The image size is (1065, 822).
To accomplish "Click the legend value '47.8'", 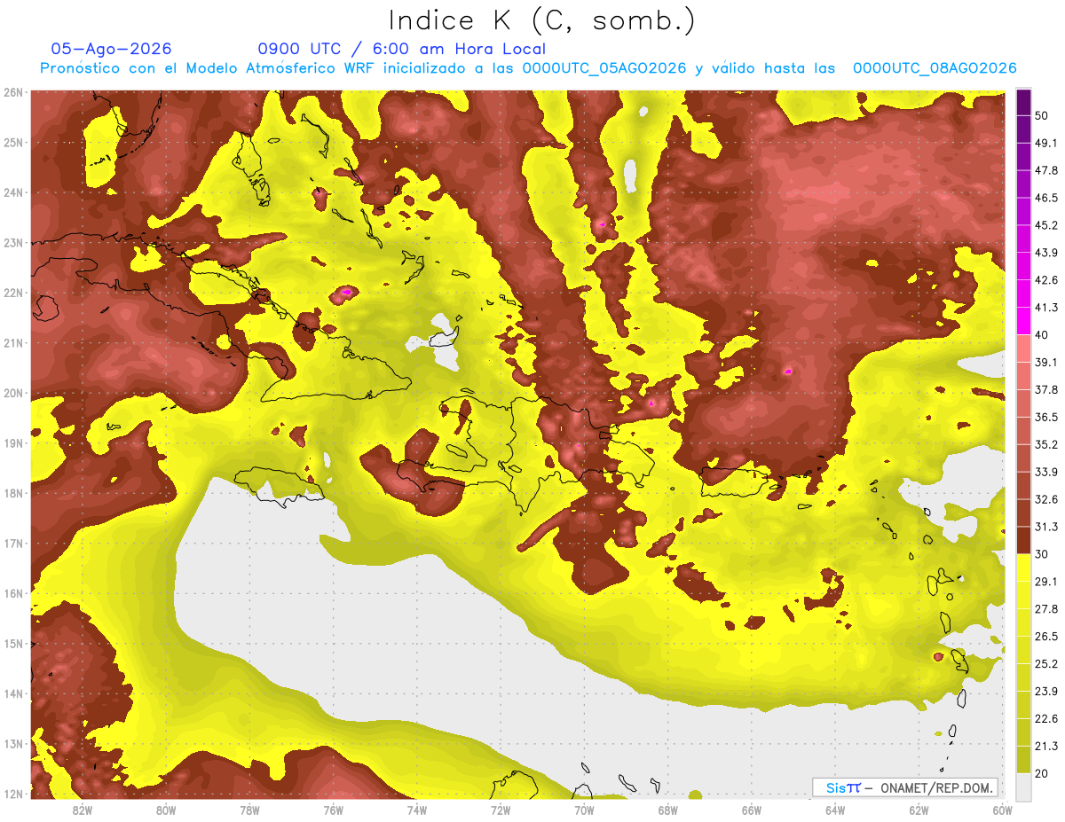I will tap(1045, 170).
